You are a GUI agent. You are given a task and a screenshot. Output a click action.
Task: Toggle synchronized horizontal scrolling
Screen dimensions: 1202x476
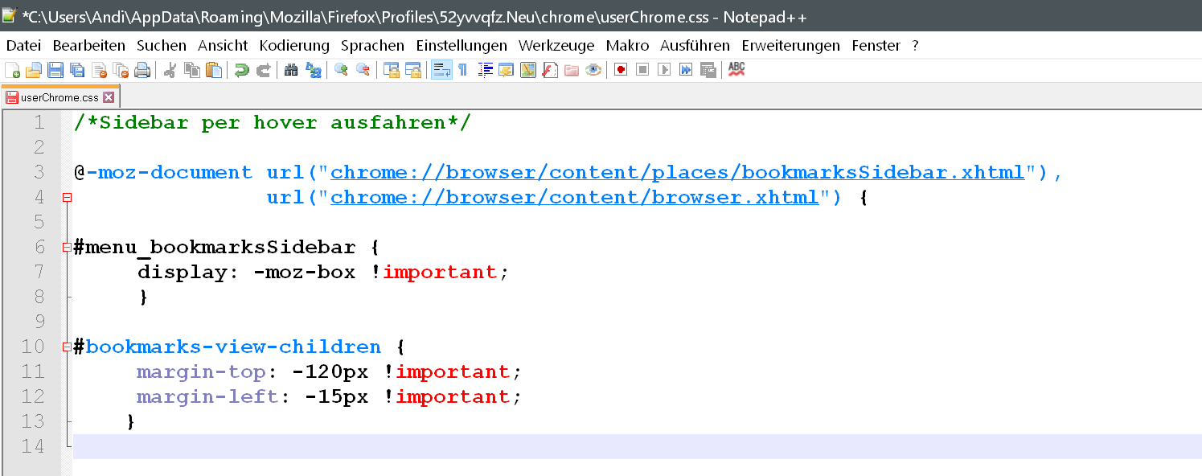[413, 70]
